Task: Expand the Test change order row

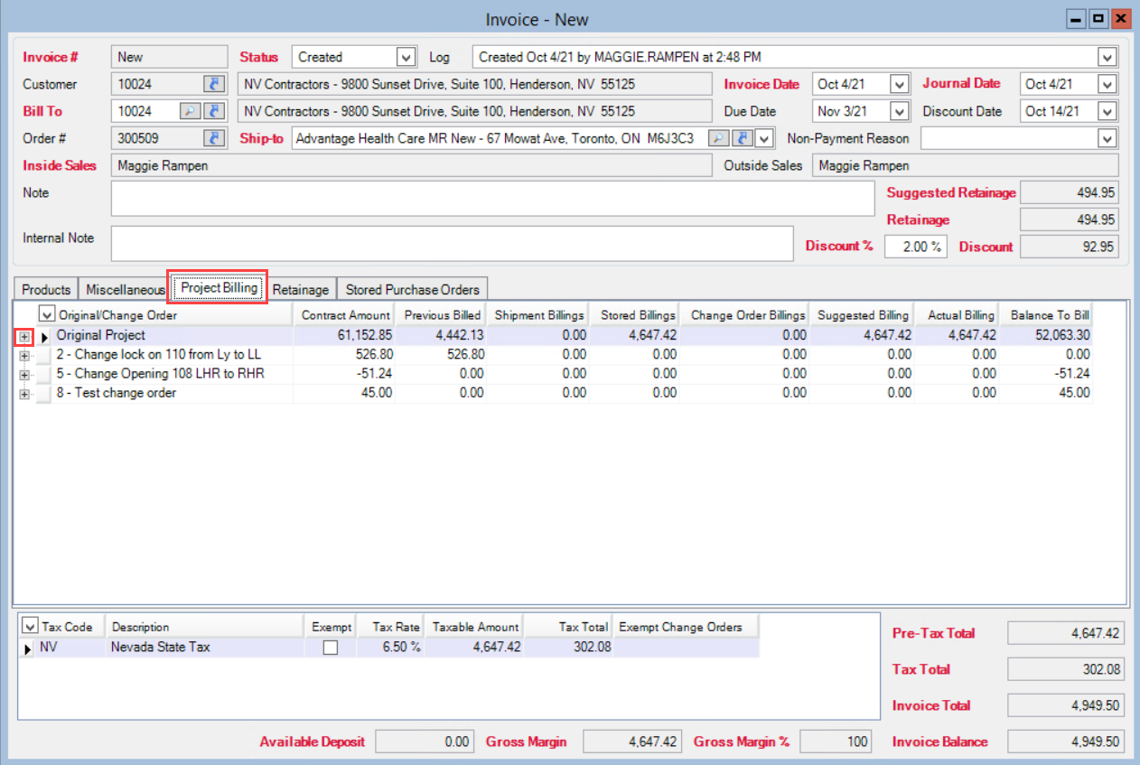Action: click(x=25, y=394)
